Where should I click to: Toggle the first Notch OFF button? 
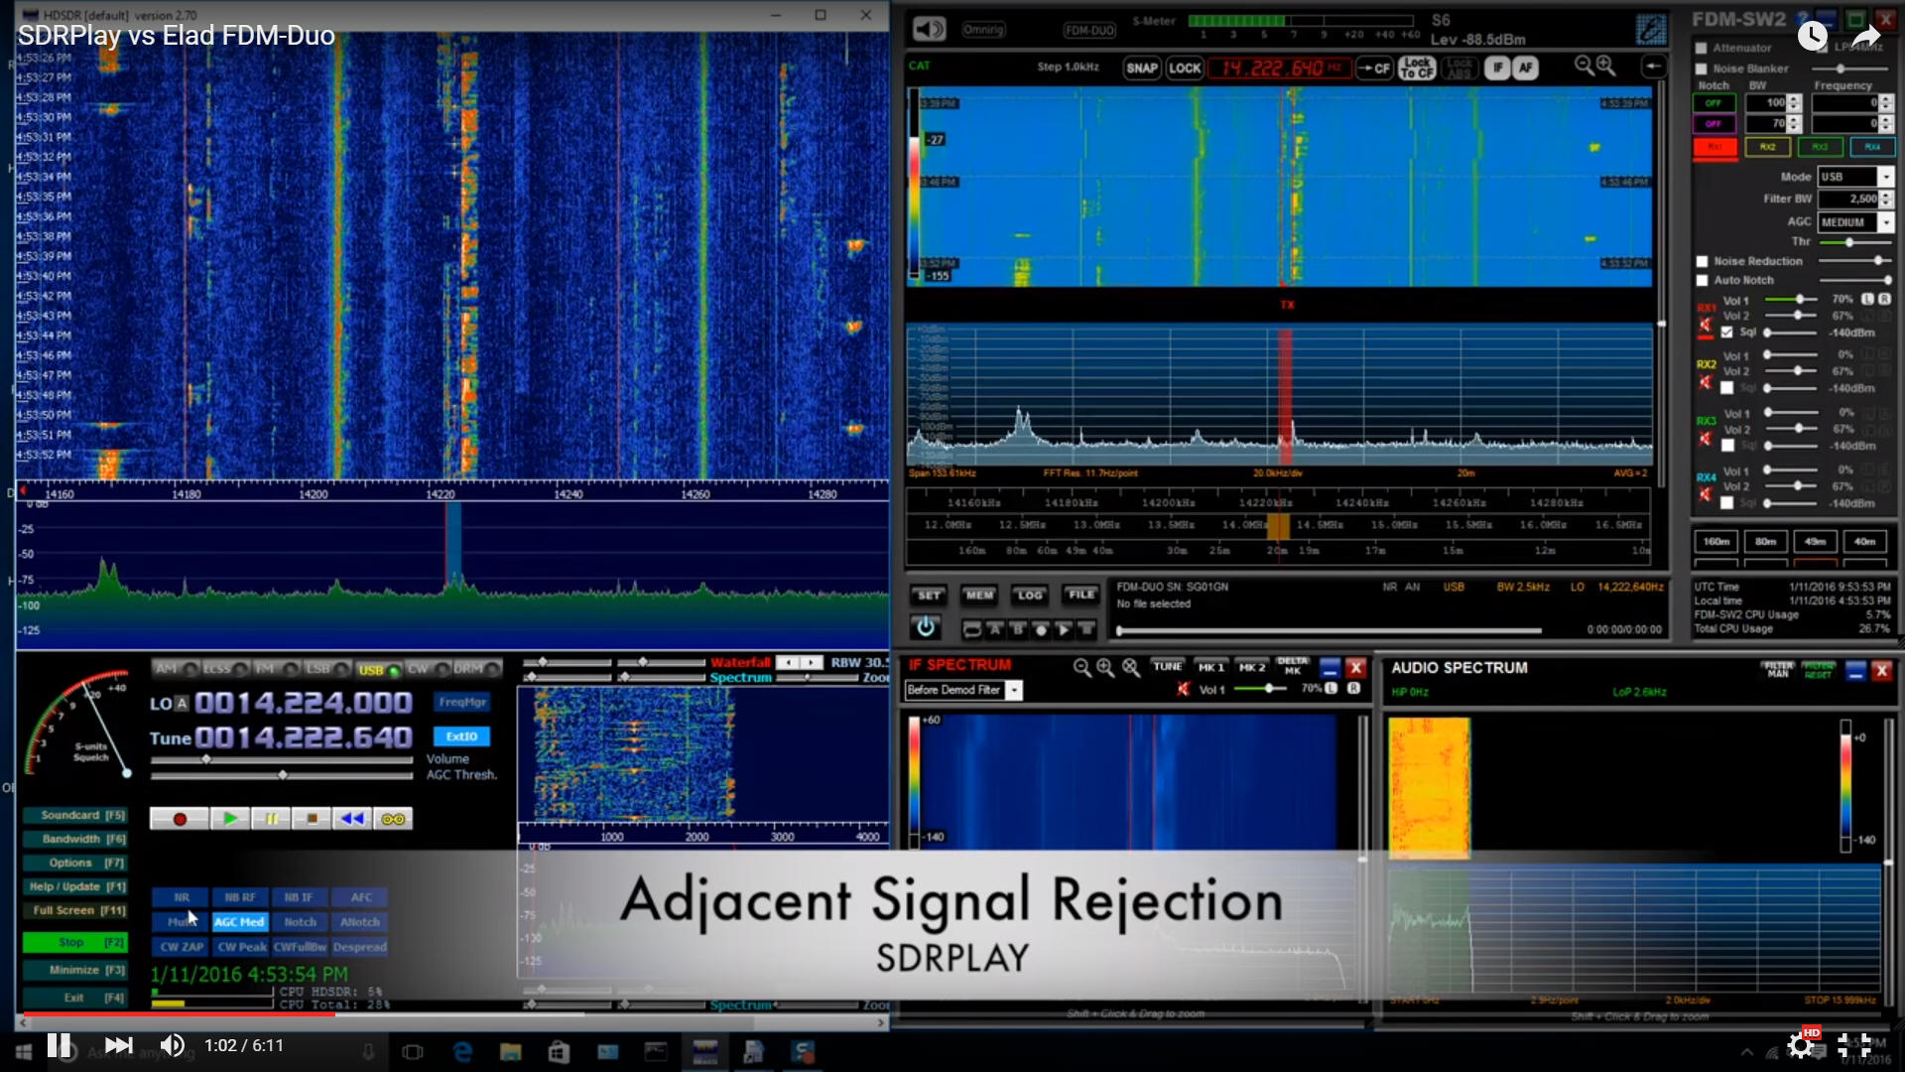[1714, 103]
